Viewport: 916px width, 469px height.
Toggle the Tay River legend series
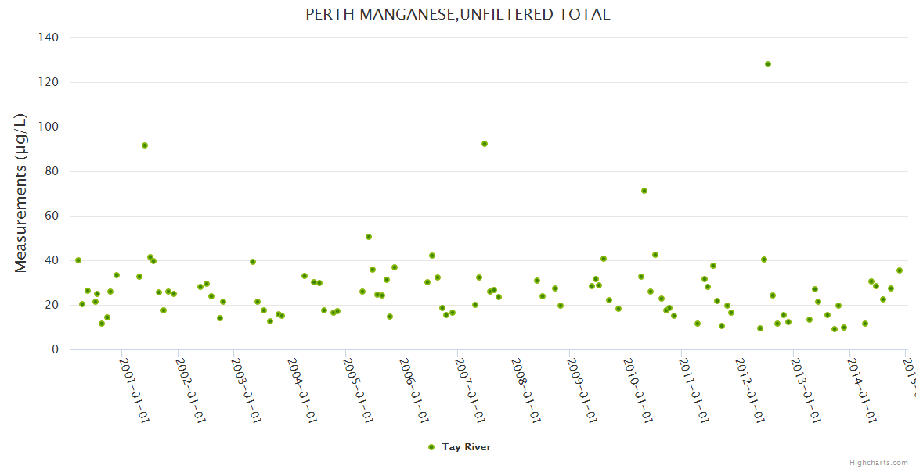tap(466, 447)
